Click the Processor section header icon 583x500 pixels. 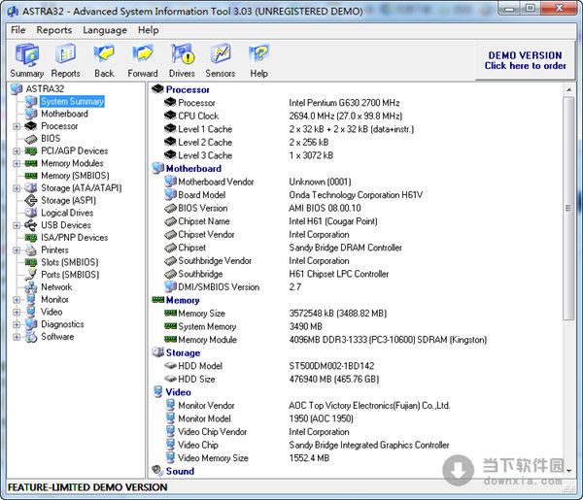158,89
